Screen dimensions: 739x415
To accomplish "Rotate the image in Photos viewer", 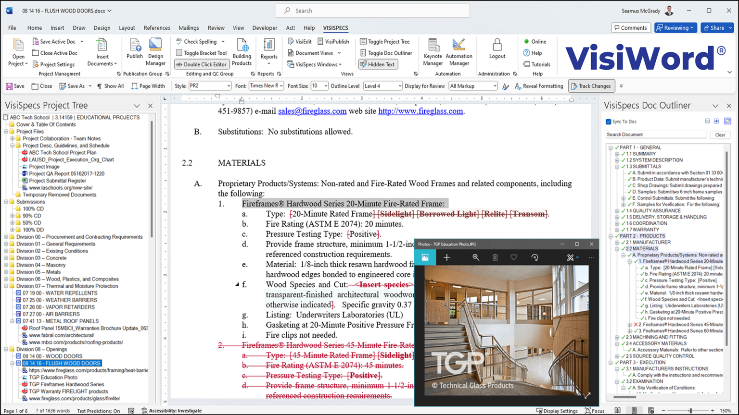I will (535, 257).
